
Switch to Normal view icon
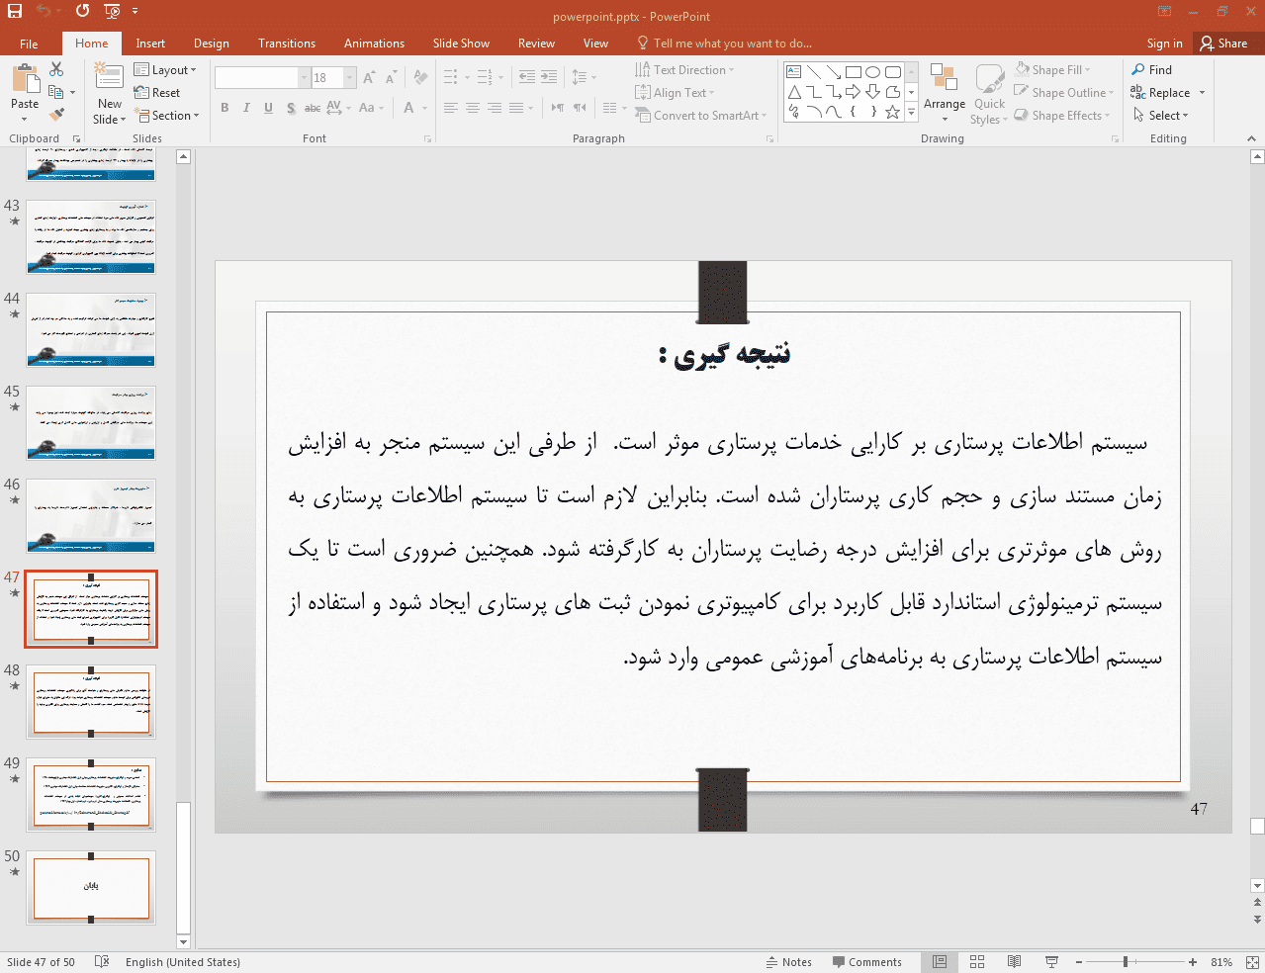coord(940,962)
